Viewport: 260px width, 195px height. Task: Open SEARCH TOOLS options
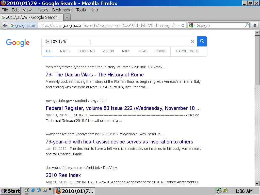pyautogui.click(x=186, y=51)
